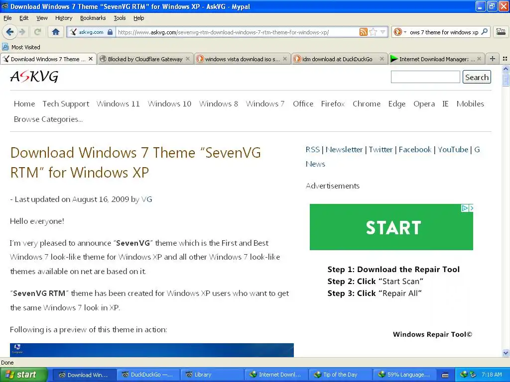510x382 pixels.
Task: Click the AskVG site logo
Action: 34,77
